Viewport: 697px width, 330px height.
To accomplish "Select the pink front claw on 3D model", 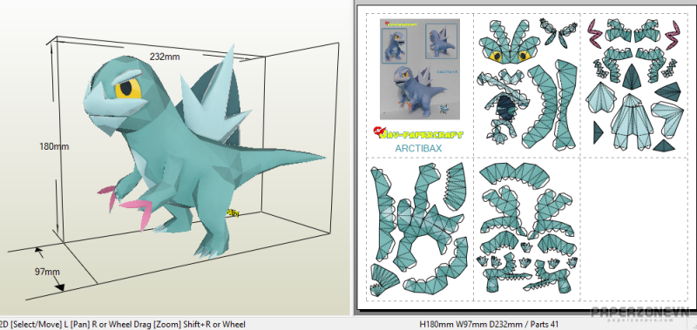I will 137,212.
